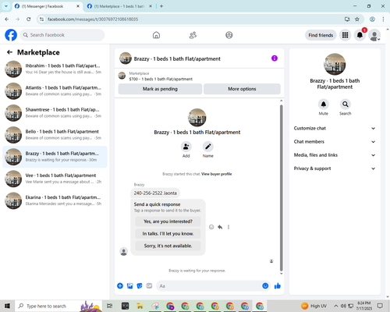Viewport: 390px width, 312px height.
Task: Bookmark this page with star icon
Action: 357,19
